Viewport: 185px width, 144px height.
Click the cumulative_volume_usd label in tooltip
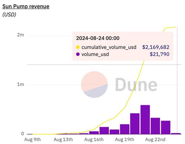tap(109, 47)
